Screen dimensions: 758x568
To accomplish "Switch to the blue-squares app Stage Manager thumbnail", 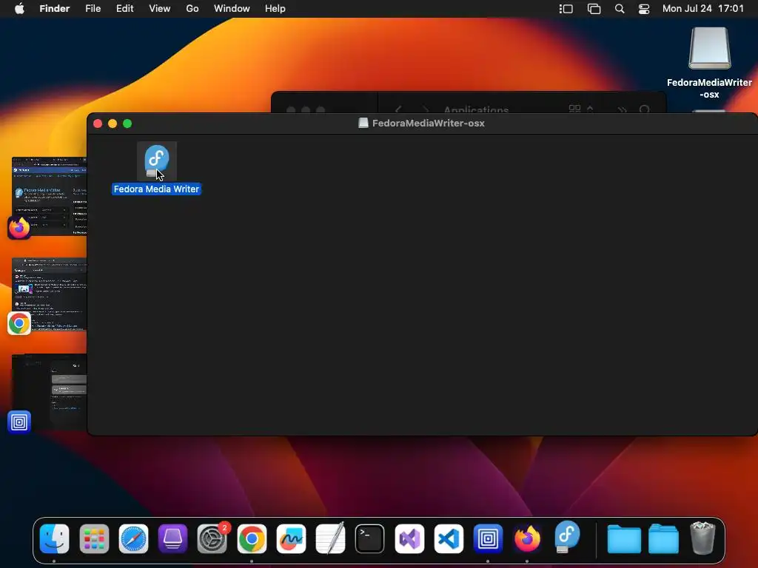I will (x=49, y=392).
